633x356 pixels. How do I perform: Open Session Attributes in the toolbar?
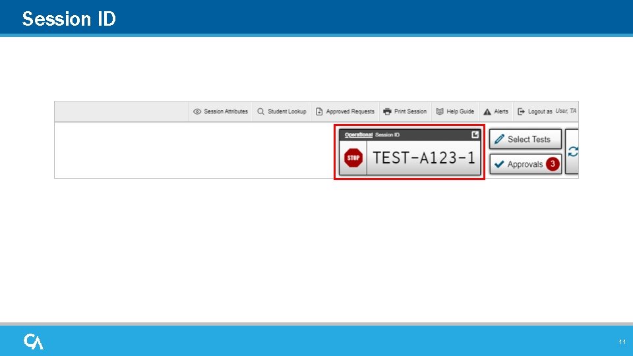click(220, 111)
